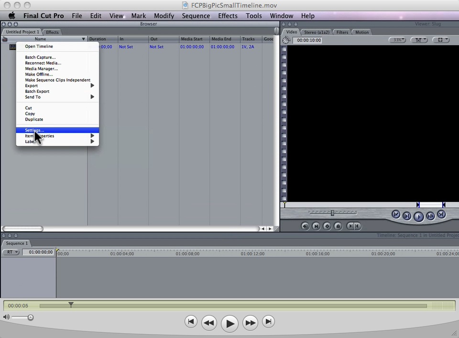Choose Open Timeline from the context menu

pyautogui.click(x=57, y=46)
